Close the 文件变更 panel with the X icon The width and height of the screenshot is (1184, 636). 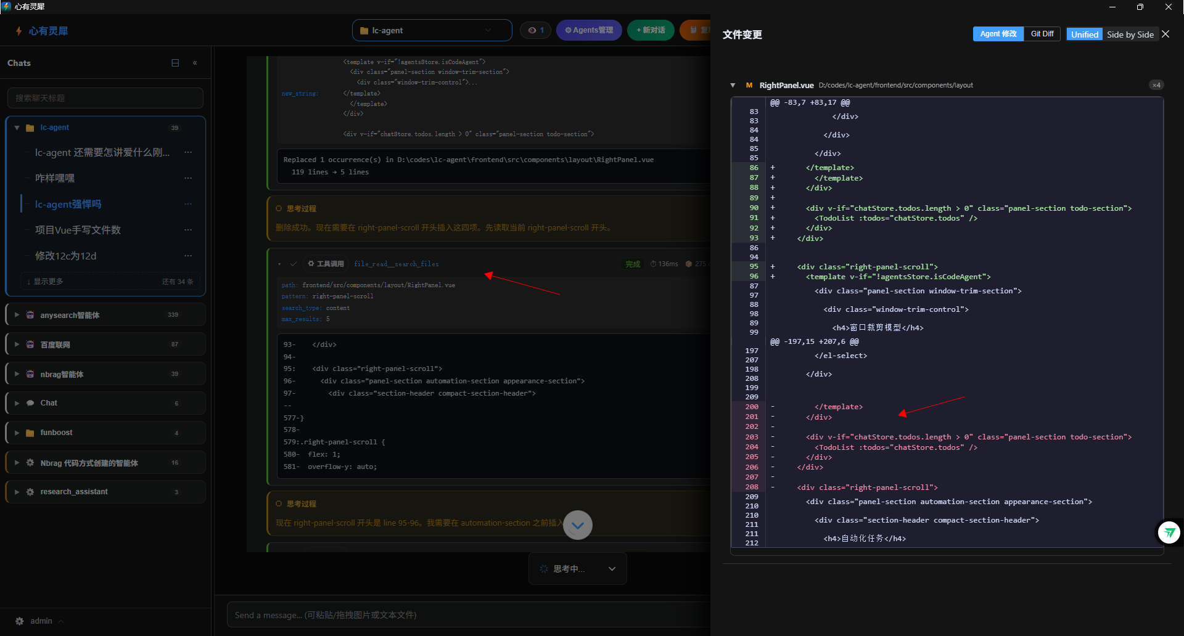click(x=1165, y=35)
